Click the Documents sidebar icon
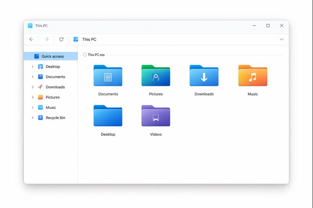This screenshot has width=313, height=208. click(x=40, y=76)
